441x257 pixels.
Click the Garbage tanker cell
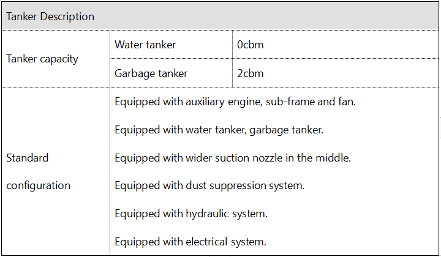(171, 73)
